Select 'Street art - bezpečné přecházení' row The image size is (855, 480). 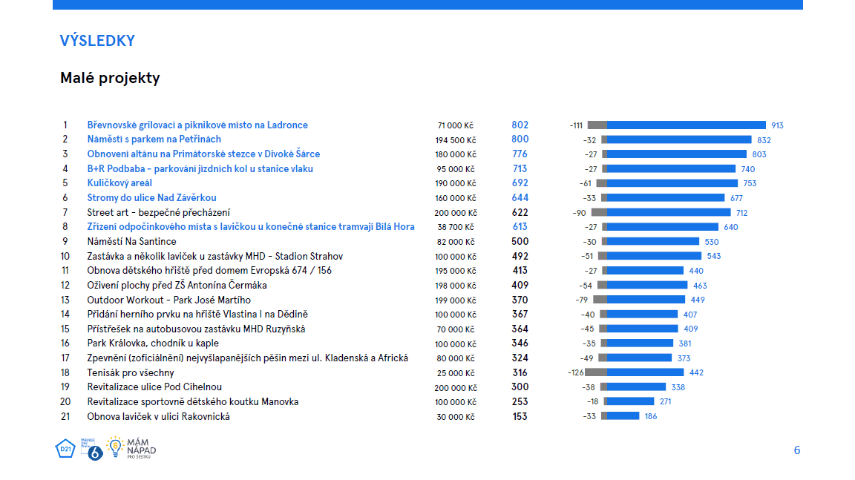158,213
